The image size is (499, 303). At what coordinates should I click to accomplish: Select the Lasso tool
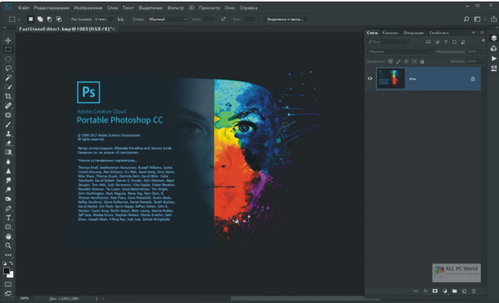click(x=8, y=68)
